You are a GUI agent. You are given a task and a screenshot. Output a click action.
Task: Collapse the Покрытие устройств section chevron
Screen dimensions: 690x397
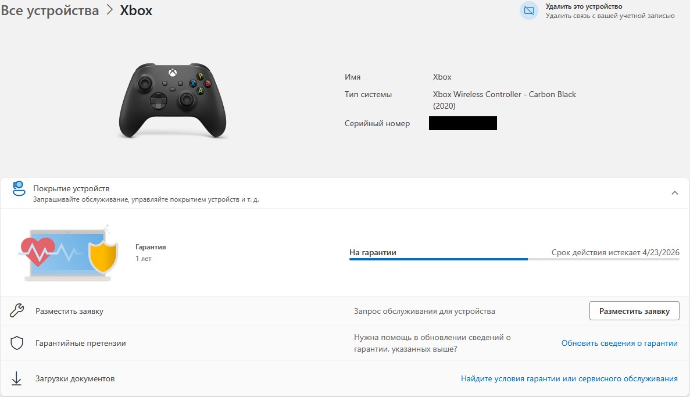[x=675, y=193]
